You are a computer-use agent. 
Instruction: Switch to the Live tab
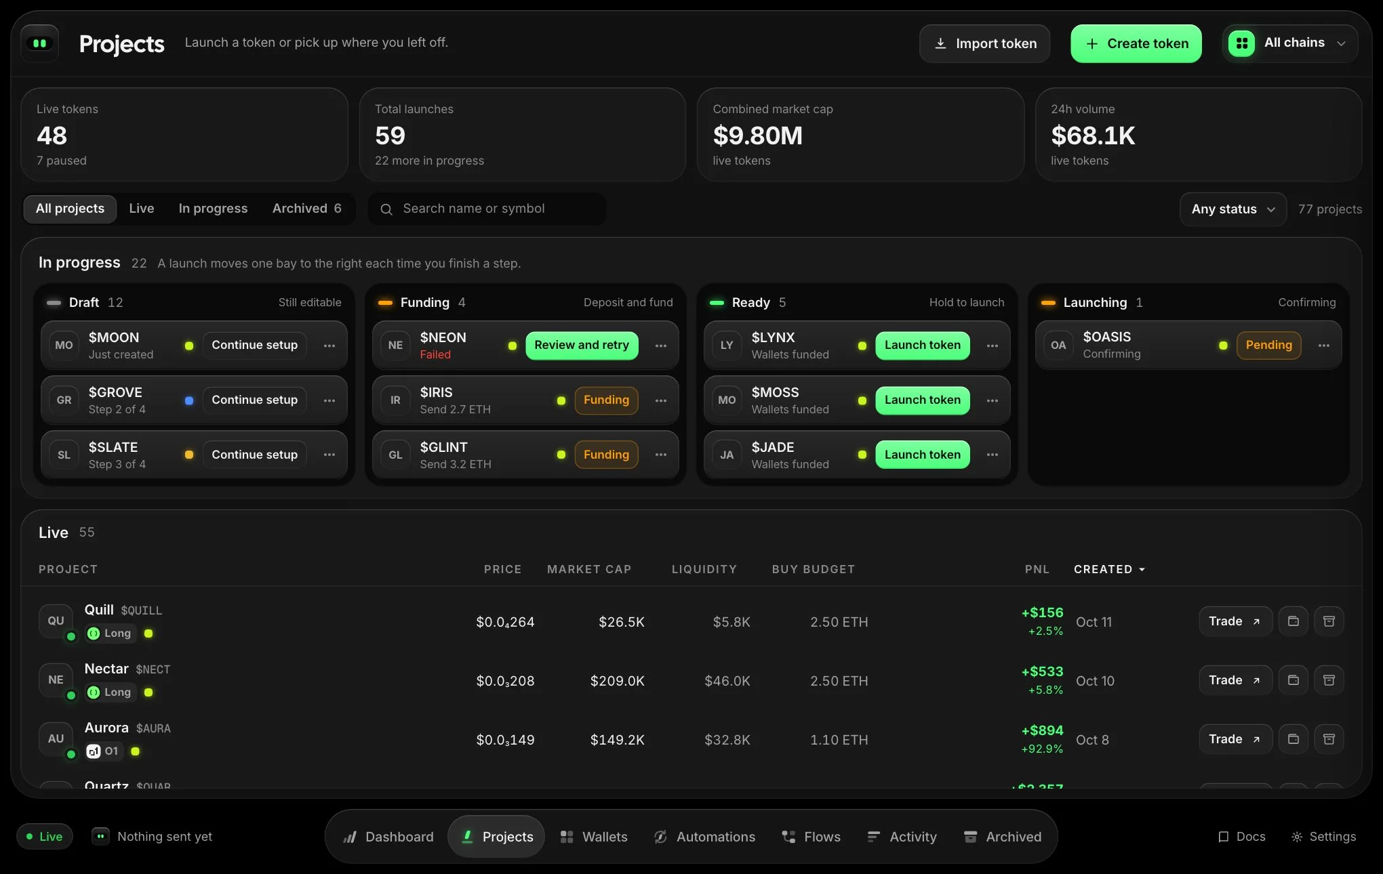(142, 209)
